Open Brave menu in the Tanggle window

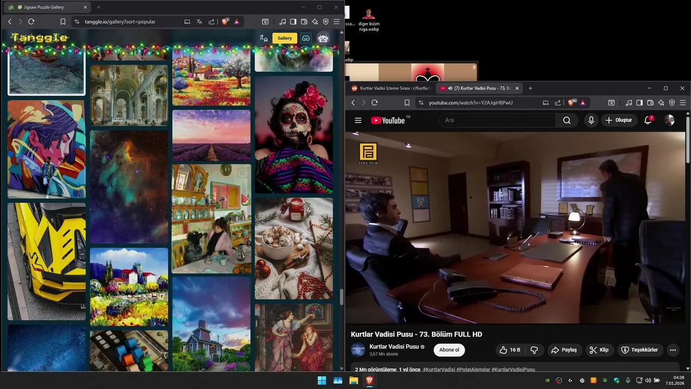pyautogui.click(x=336, y=22)
